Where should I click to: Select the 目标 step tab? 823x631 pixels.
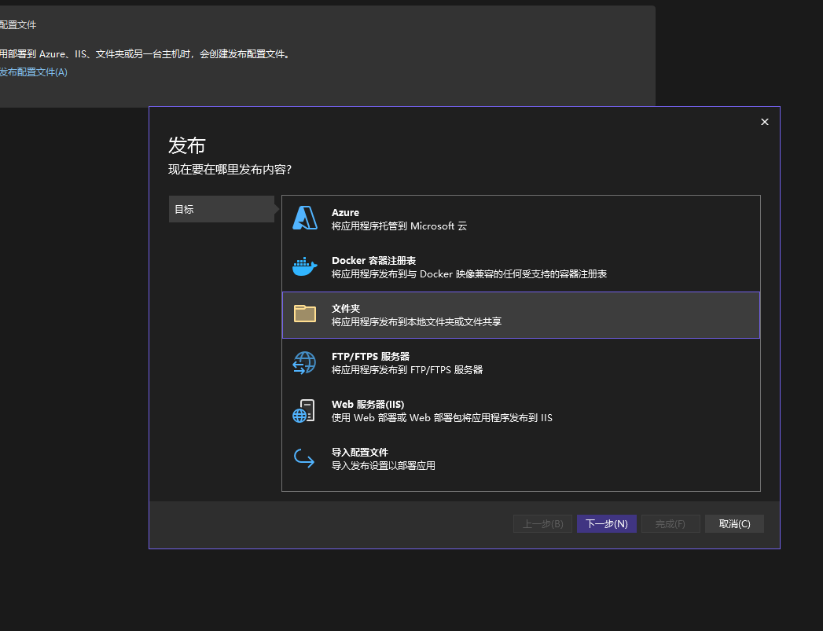click(x=222, y=209)
